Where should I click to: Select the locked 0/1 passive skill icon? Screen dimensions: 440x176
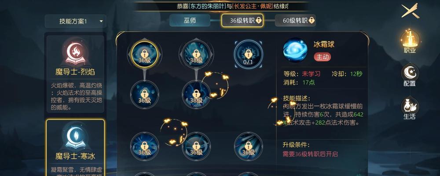coord(248,54)
